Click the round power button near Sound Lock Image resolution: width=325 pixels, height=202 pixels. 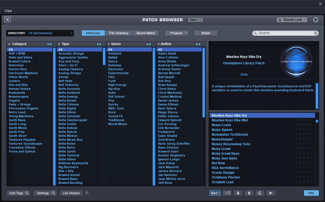point(315,20)
